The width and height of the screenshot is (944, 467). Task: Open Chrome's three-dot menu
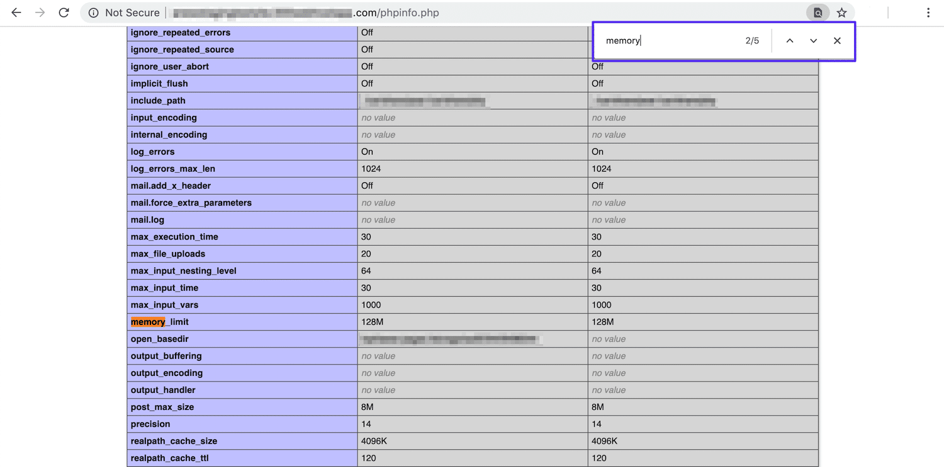pyautogui.click(x=928, y=12)
